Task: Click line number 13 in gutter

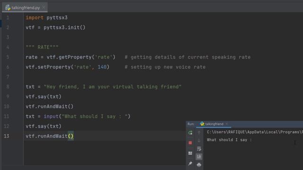Action: [x=6, y=136]
